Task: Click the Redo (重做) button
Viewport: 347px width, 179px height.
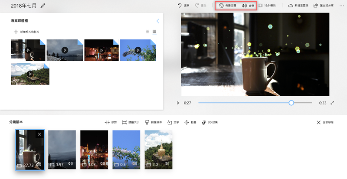Action: 200,6
